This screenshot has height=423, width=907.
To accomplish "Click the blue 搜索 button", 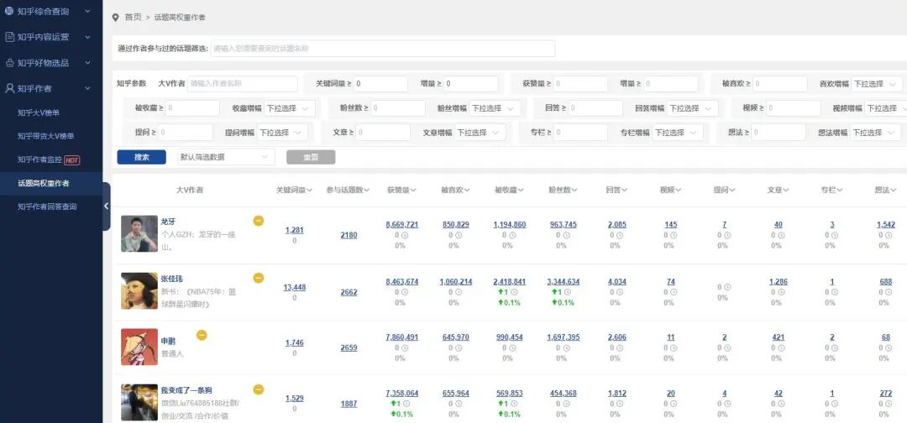I will point(142,157).
